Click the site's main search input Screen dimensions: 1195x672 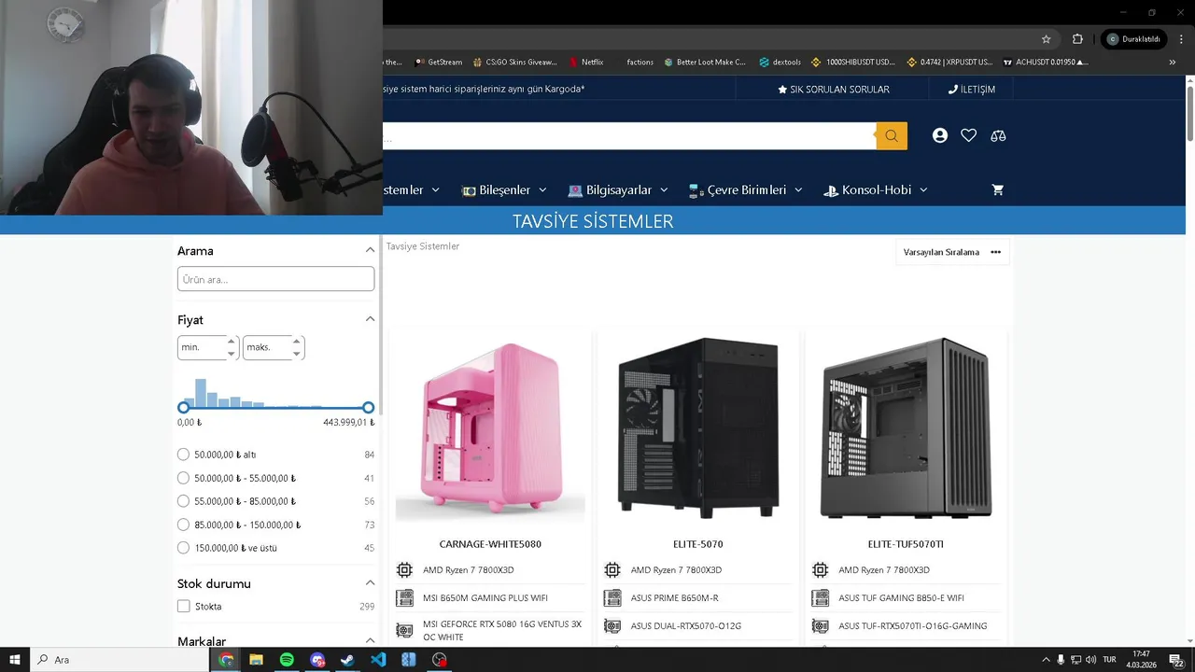(x=629, y=136)
